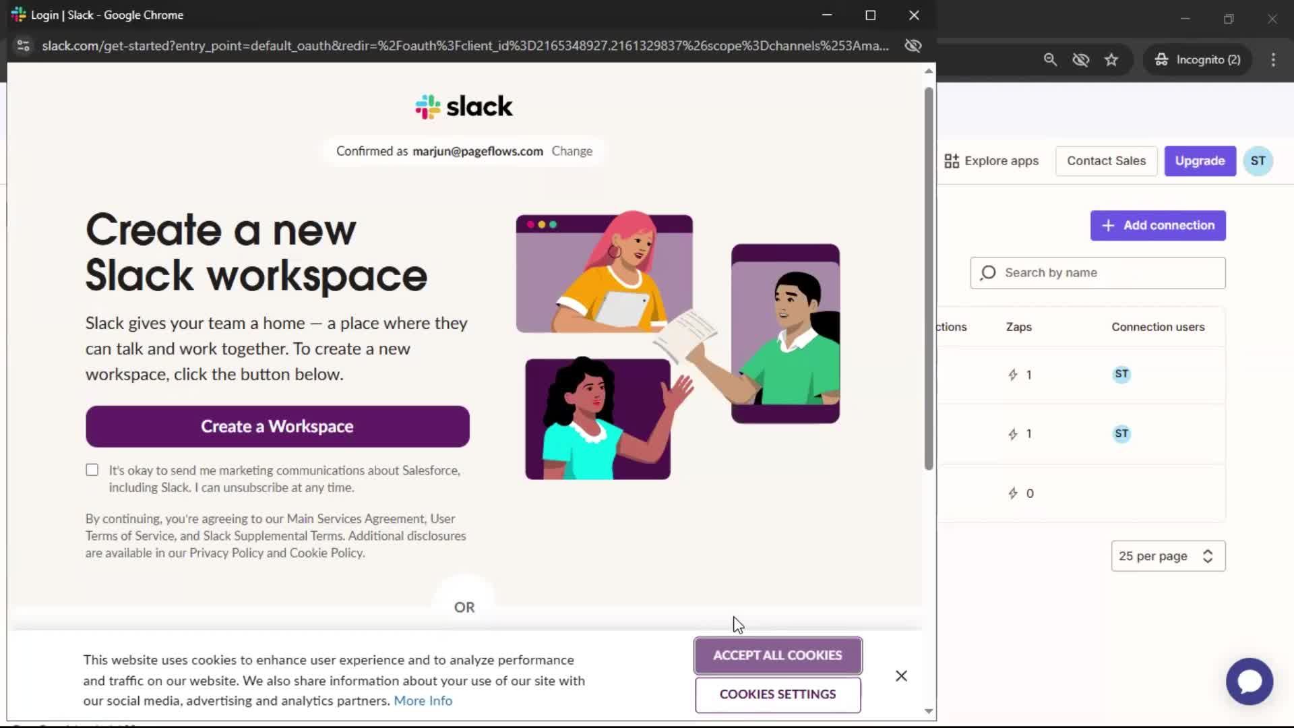Minimize the Slack login popup window
The image size is (1294, 728).
[827, 15]
